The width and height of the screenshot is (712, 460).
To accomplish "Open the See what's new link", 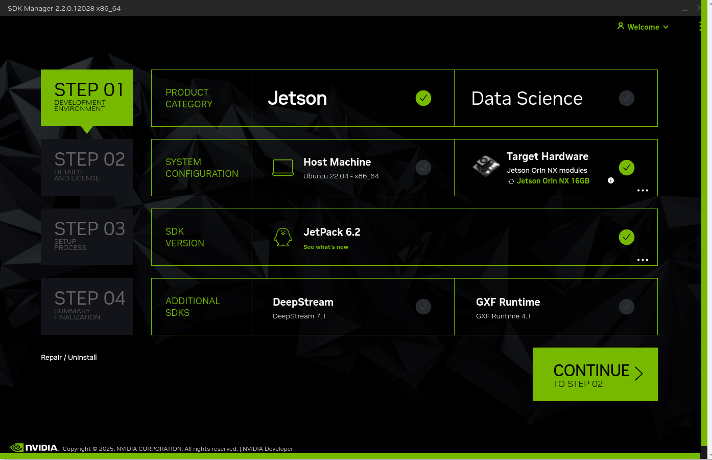I will [x=325, y=247].
